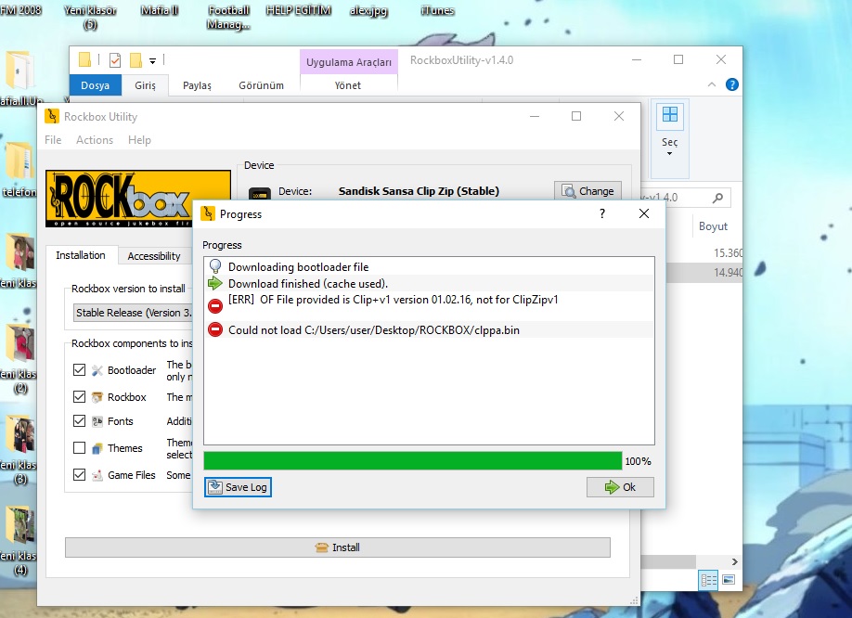Open the Dosya tab in Explorer window
Image resolution: width=852 pixels, height=618 pixels.
(95, 85)
